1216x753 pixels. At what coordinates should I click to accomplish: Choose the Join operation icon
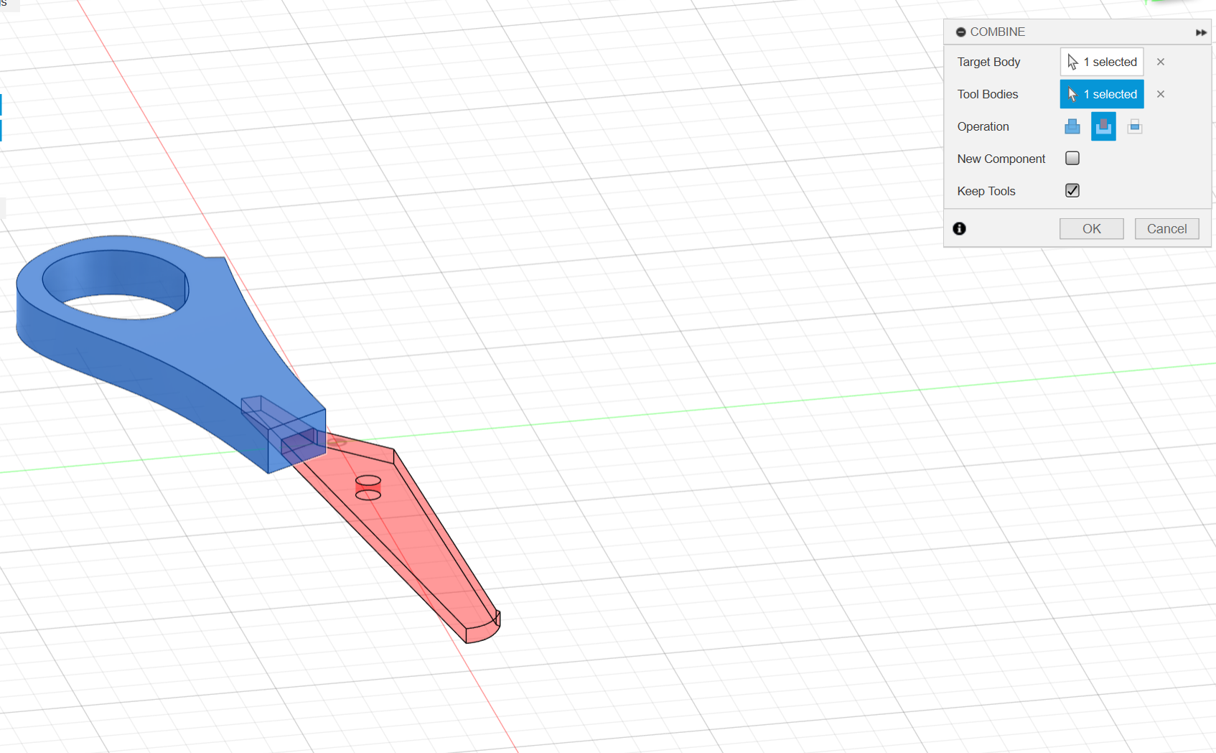point(1072,126)
